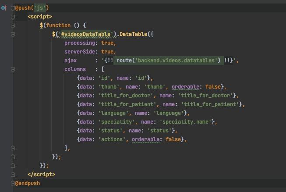
Task: Click the opening <script> tag
Action: coord(40,17)
